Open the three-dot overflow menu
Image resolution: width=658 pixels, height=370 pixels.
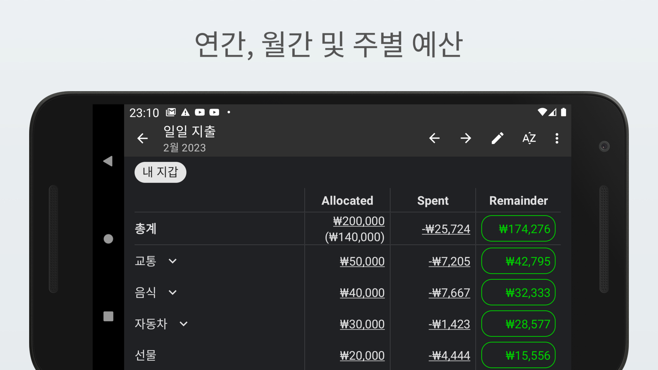(x=557, y=138)
